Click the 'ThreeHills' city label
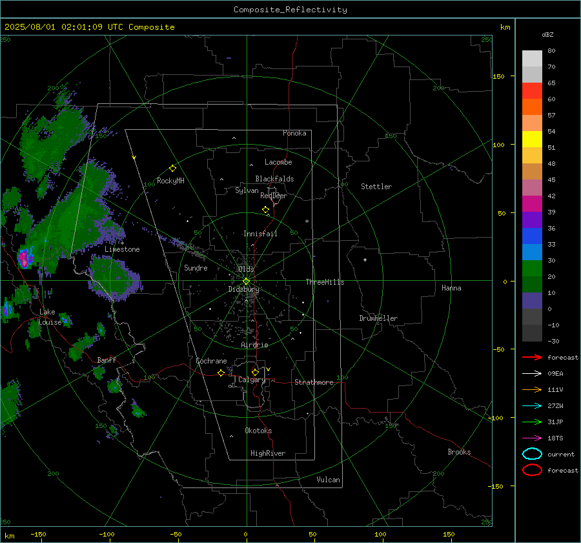This screenshot has width=581, height=543. (x=325, y=282)
